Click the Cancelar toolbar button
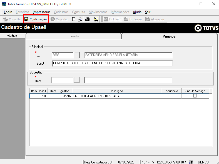The width and height of the screenshot is (219, 164). point(59,19)
